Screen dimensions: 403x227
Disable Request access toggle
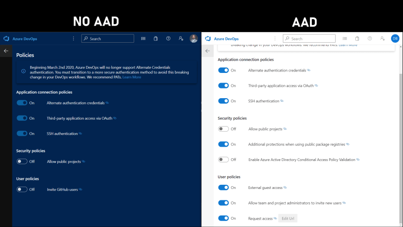coord(223,218)
